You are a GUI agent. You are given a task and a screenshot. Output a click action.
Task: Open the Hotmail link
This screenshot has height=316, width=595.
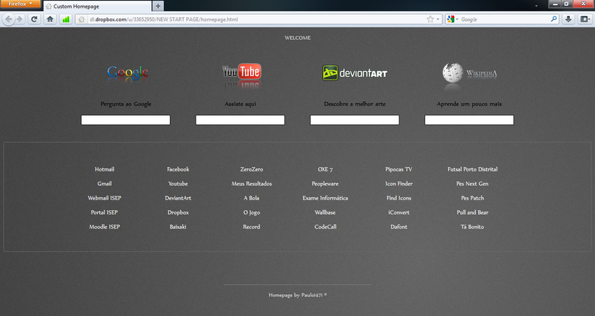(104, 169)
